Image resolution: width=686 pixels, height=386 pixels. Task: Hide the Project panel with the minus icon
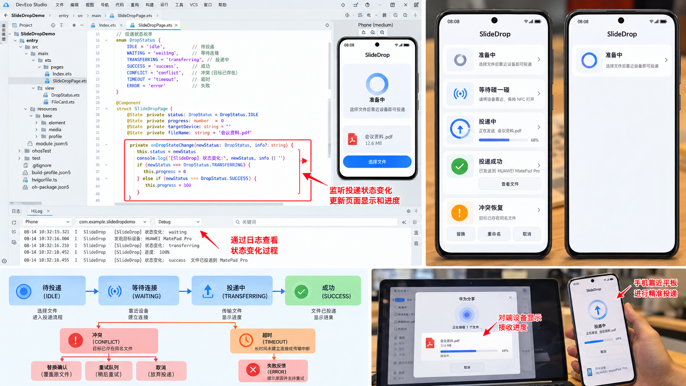pyautogui.click(x=82, y=25)
